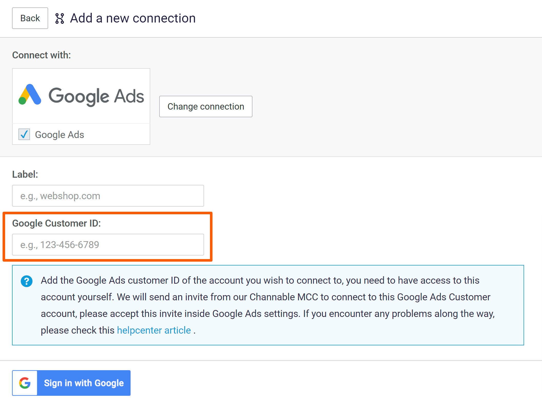Screen dimensions: 542x405
Task: Click the Channable MCC invite info line
Action: (x=265, y=297)
